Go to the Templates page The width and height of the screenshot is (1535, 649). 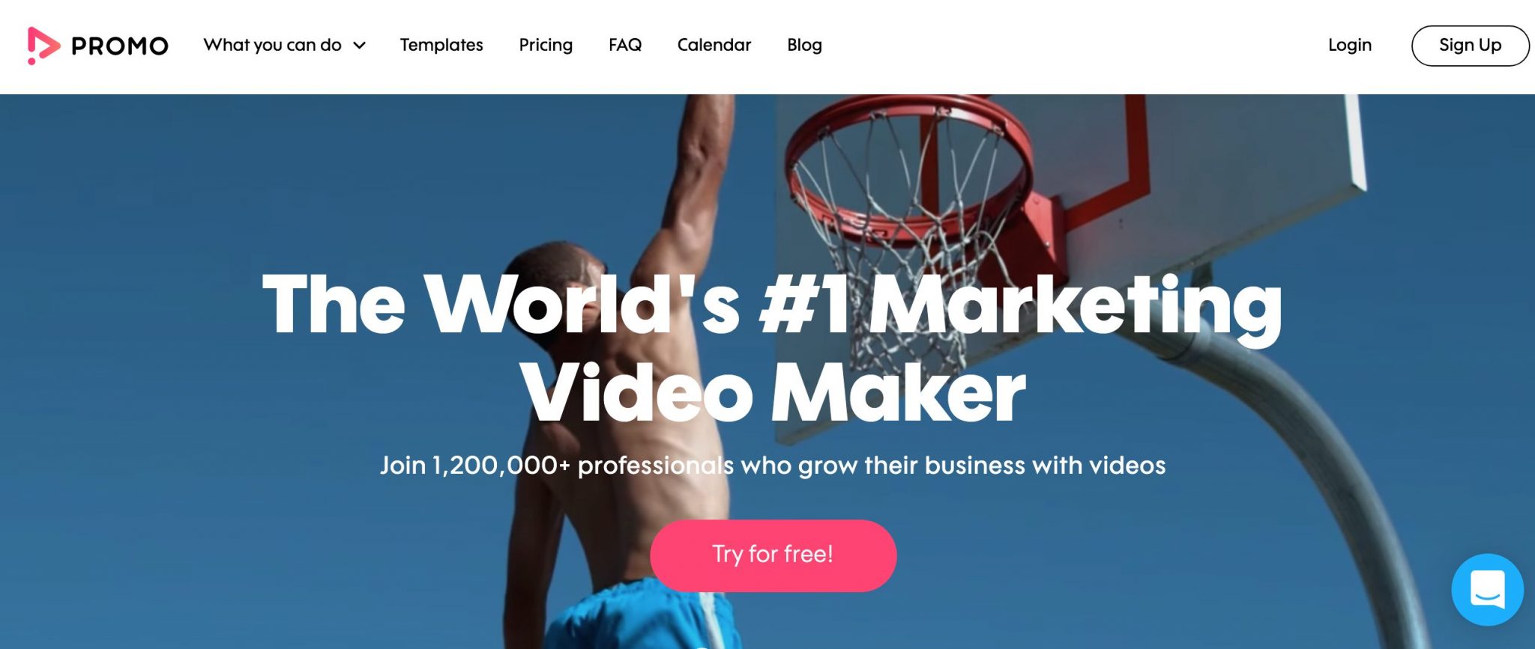coord(441,45)
